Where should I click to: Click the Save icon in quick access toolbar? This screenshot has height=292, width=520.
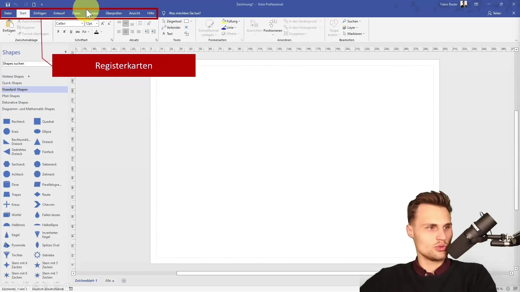pyautogui.click(x=8, y=4)
